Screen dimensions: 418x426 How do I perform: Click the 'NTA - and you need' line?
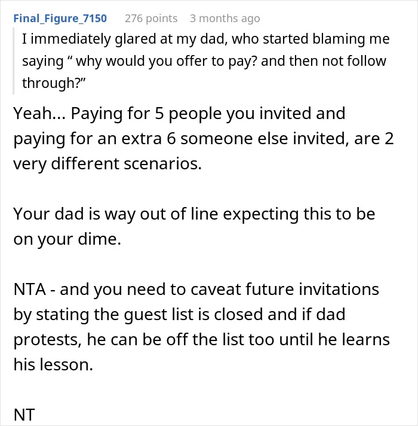click(x=196, y=289)
